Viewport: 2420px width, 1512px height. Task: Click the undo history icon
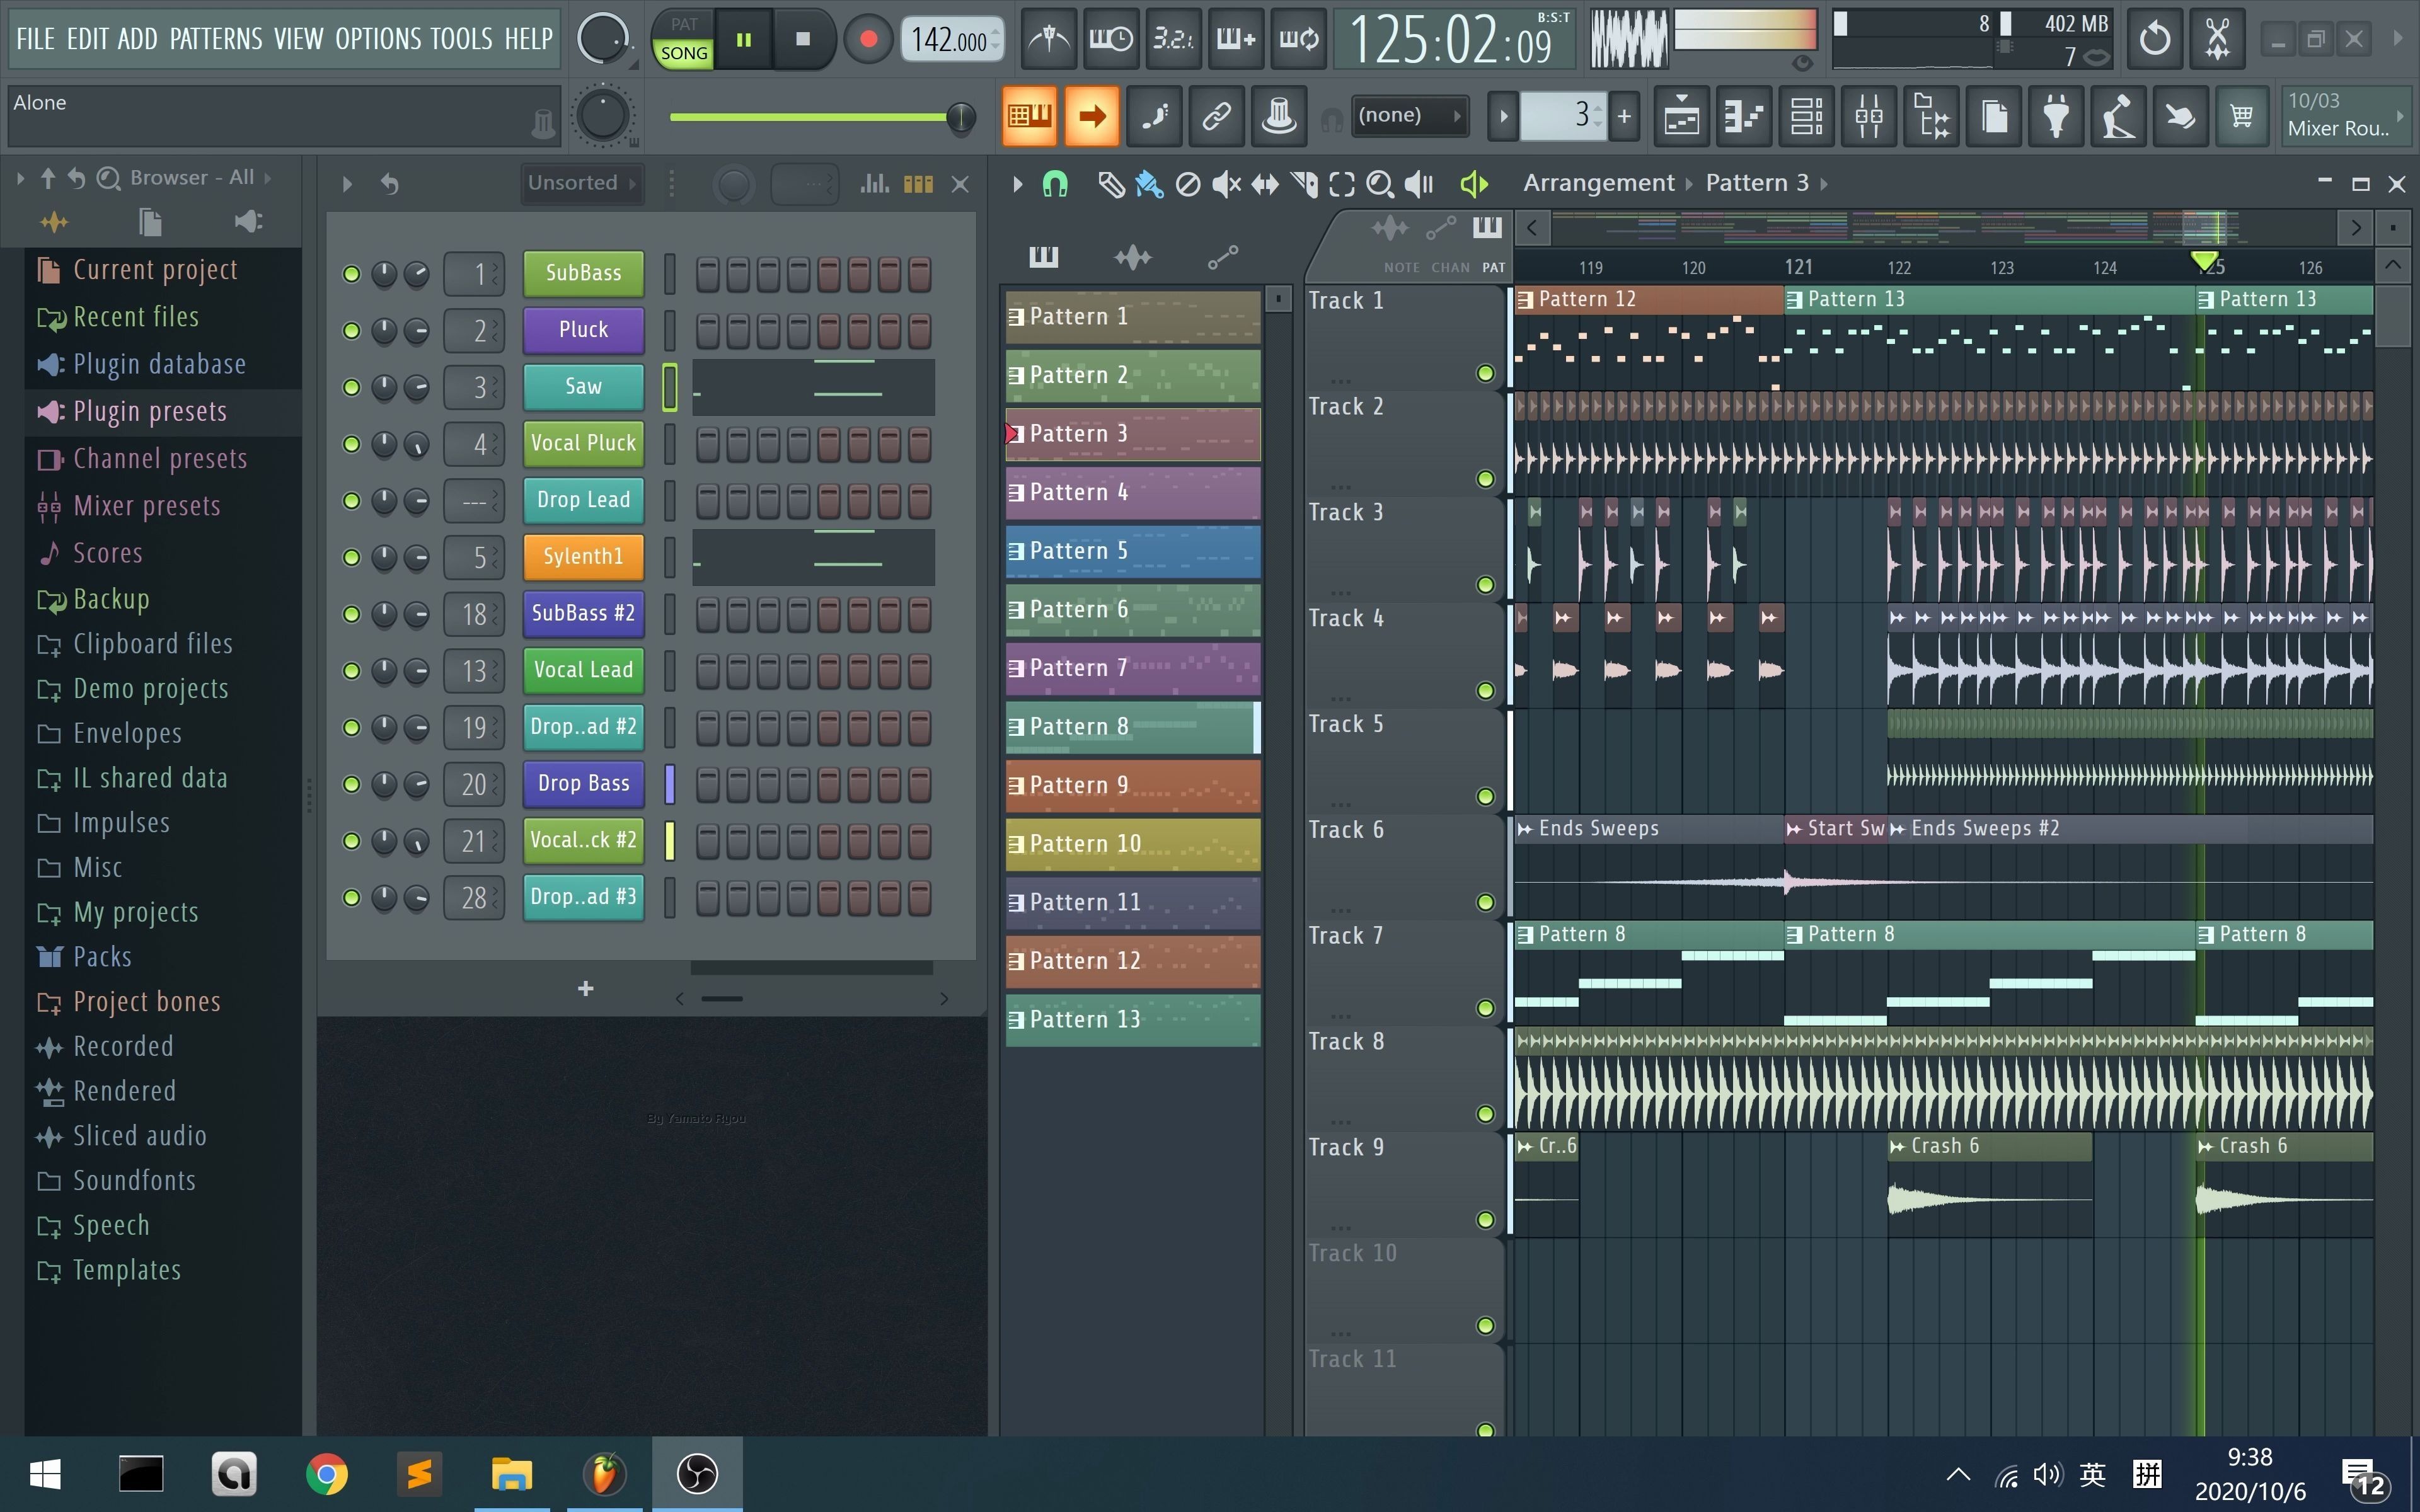point(2154,39)
